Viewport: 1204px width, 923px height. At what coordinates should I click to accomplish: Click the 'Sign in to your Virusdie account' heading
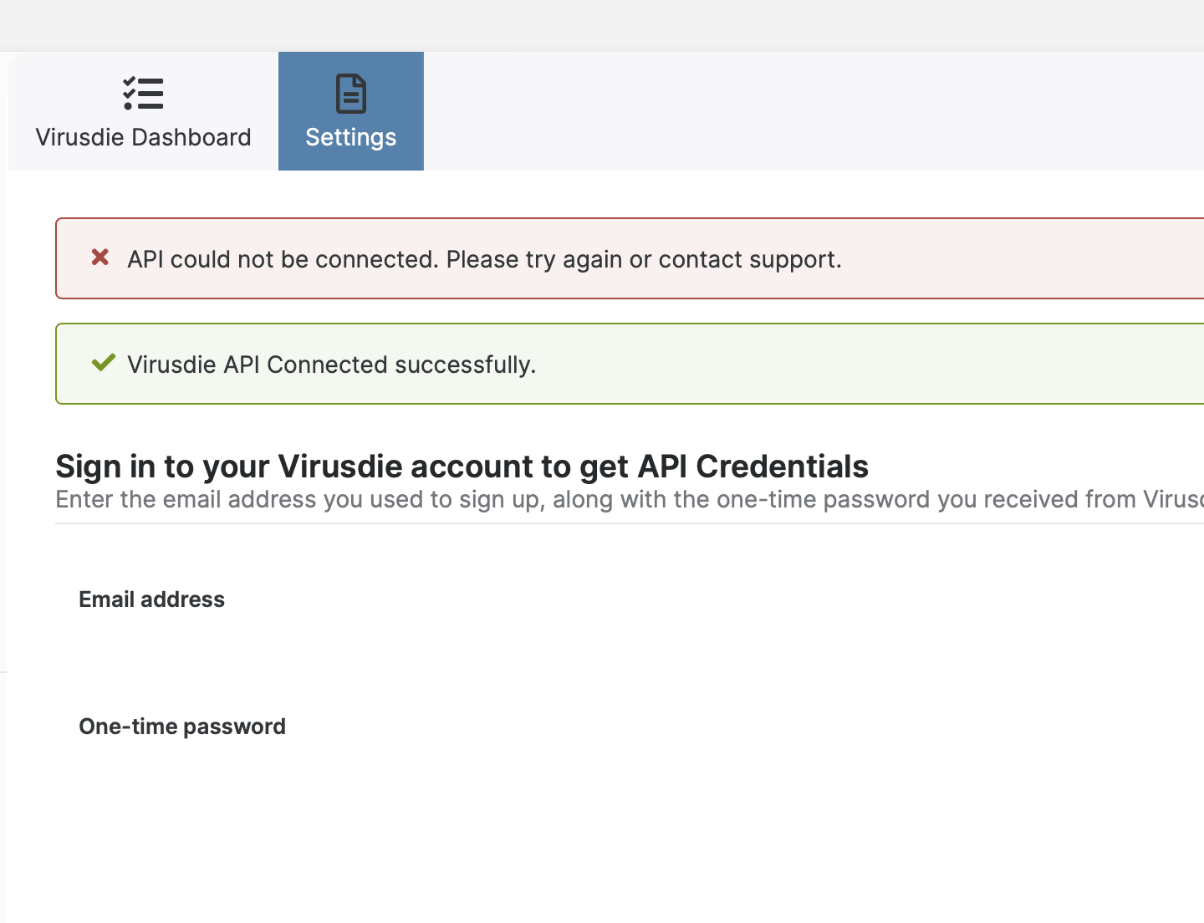(462, 467)
